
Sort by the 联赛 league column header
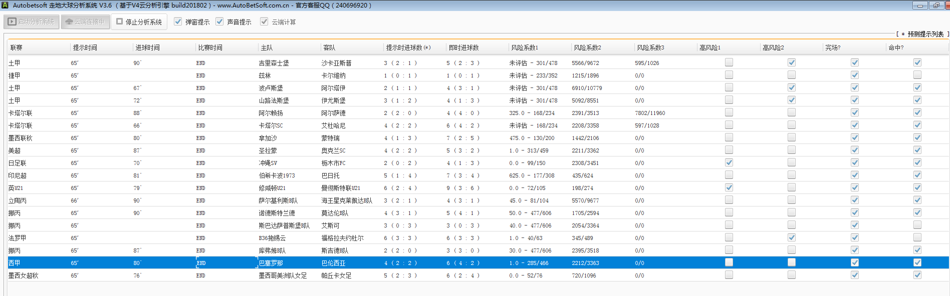point(17,48)
